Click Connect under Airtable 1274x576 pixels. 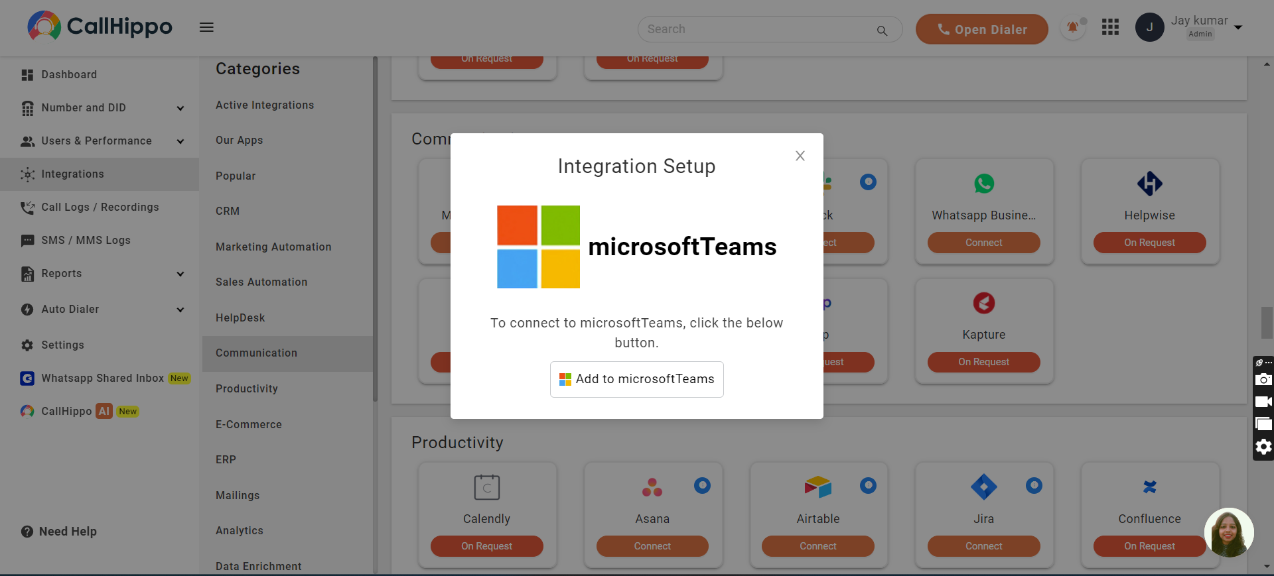click(818, 546)
